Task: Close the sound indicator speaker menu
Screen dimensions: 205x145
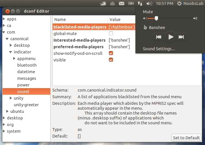Action: (x=149, y=3)
